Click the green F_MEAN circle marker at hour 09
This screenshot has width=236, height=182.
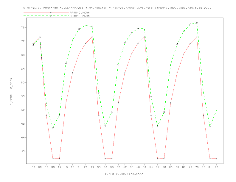(x=53, y=128)
